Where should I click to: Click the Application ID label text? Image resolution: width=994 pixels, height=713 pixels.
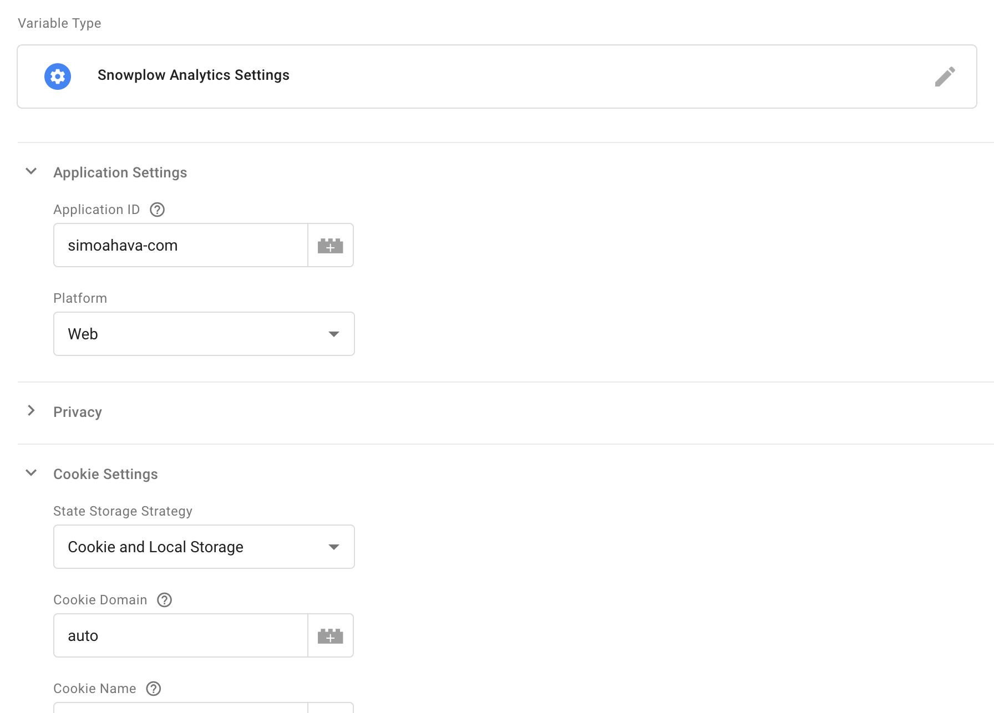[x=97, y=210]
